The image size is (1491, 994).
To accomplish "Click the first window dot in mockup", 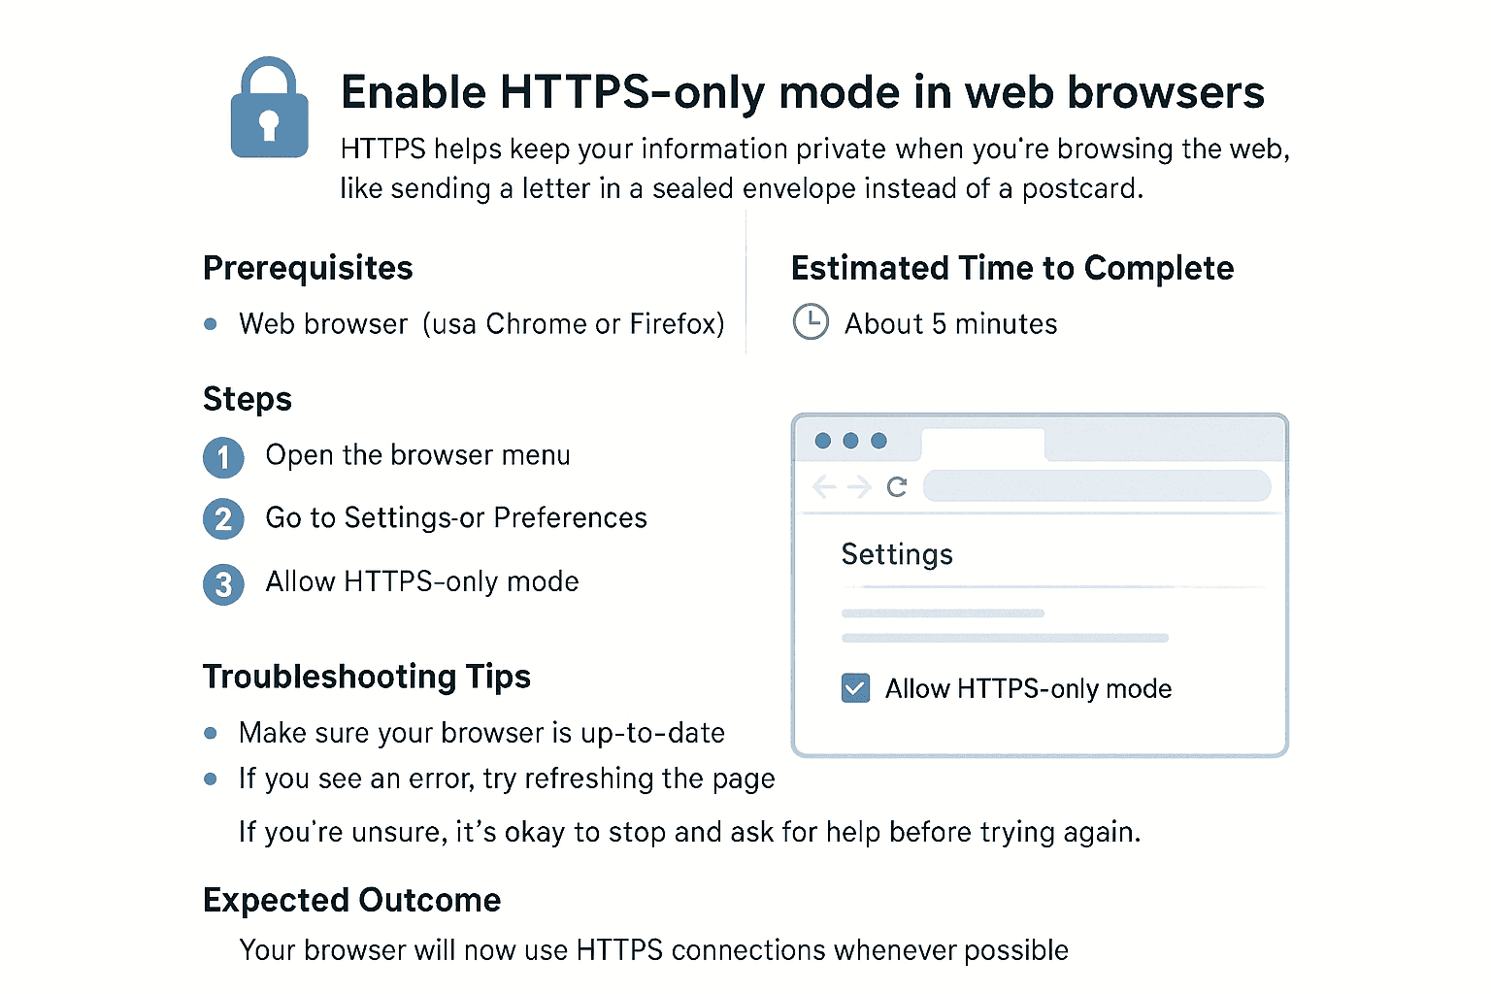I will pyautogui.click(x=823, y=441).
